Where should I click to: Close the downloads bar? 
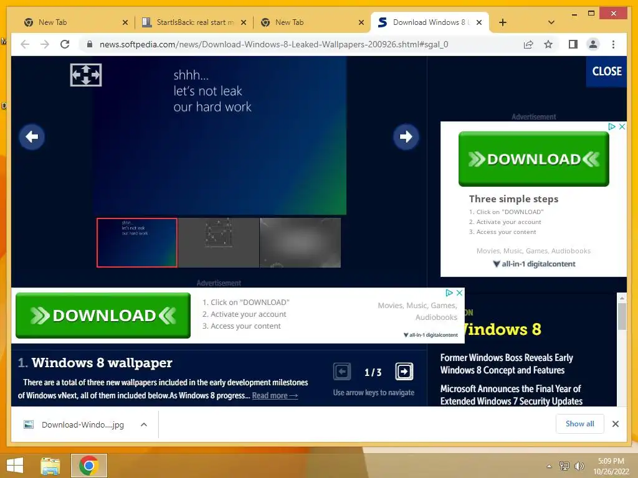pyautogui.click(x=615, y=424)
